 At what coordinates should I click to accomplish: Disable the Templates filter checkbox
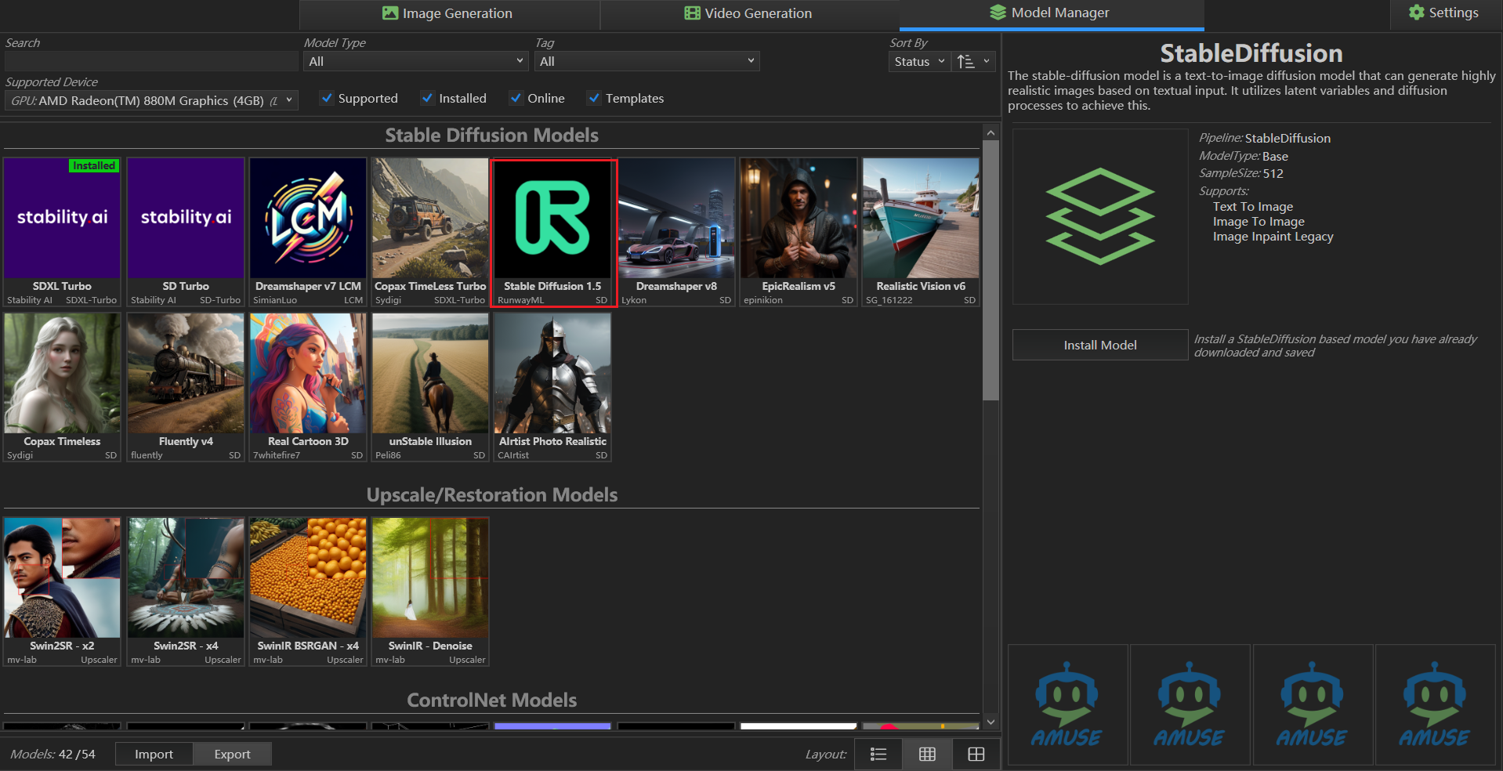[594, 98]
